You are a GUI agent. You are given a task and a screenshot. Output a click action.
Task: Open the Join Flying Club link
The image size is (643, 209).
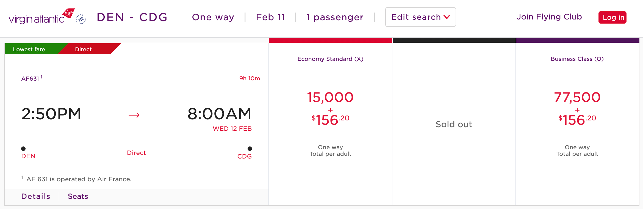pyautogui.click(x=549, y=17)
